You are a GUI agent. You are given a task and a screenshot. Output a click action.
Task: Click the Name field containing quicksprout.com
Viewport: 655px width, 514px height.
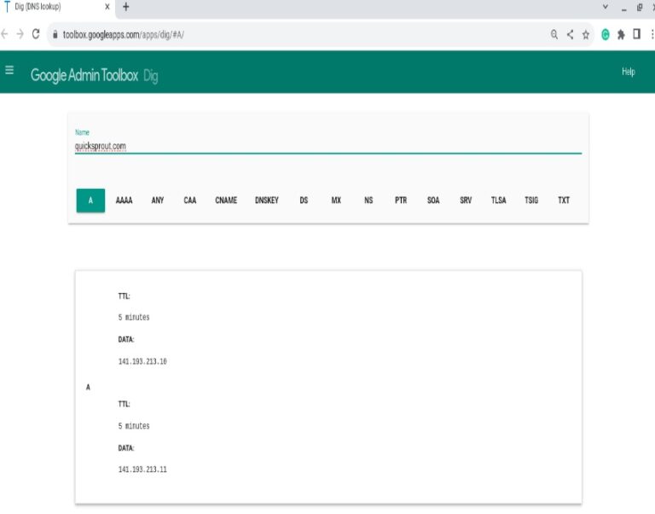(327, 146)
